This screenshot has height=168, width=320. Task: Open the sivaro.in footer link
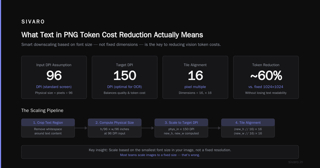pos(295,162)
